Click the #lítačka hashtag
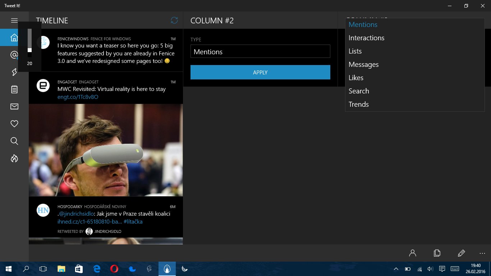This screenshot has height=276, width=491. 133,222
